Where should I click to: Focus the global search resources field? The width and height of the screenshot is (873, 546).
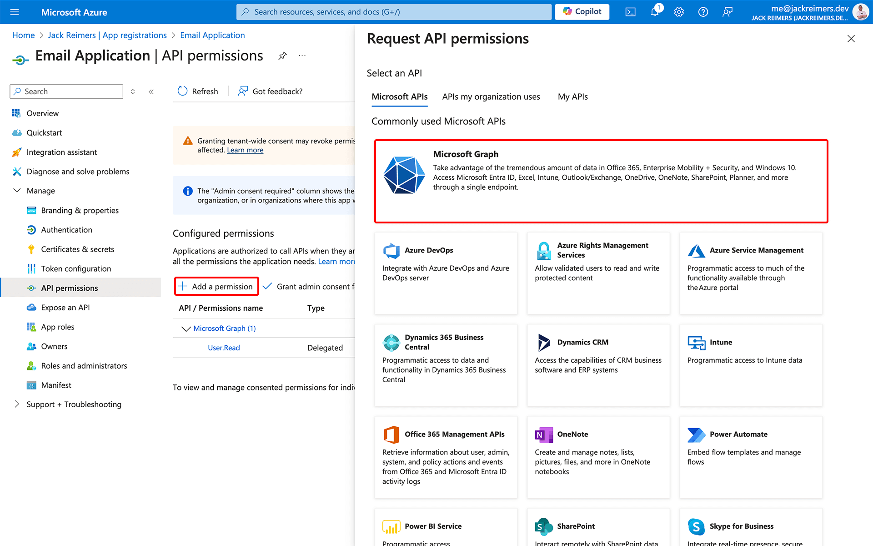pos(394,12)
